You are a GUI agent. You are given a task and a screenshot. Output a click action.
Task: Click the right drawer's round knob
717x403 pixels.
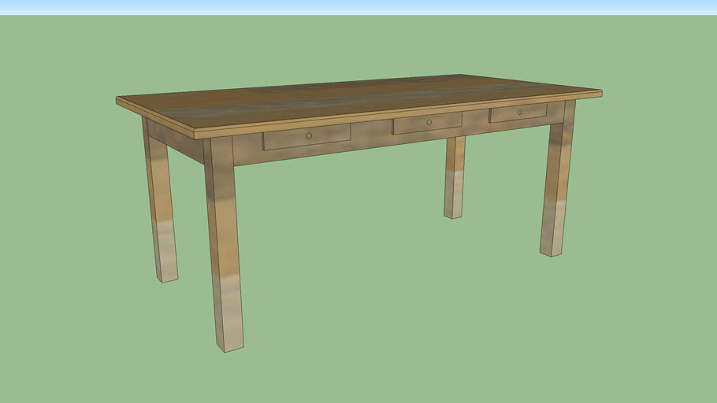click(520, 112)
